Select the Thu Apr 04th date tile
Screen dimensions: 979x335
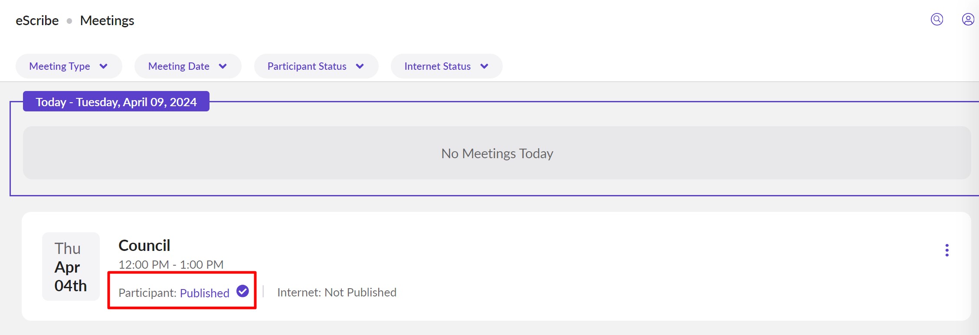point(71,267)
